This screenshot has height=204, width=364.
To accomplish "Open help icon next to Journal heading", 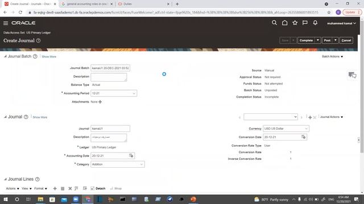I will pyautogui.click(x=26, y=117).
